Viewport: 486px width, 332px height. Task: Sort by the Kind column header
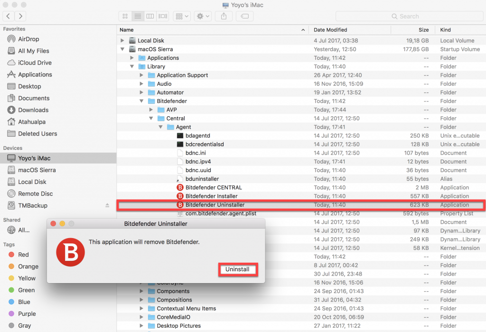pyautogui.click(x=461, y=30)
